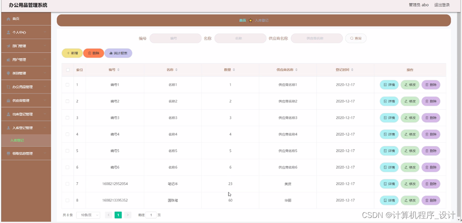
Task: Expand the 出库登记管理 menu chevron
Action: (x=45, y=114)
